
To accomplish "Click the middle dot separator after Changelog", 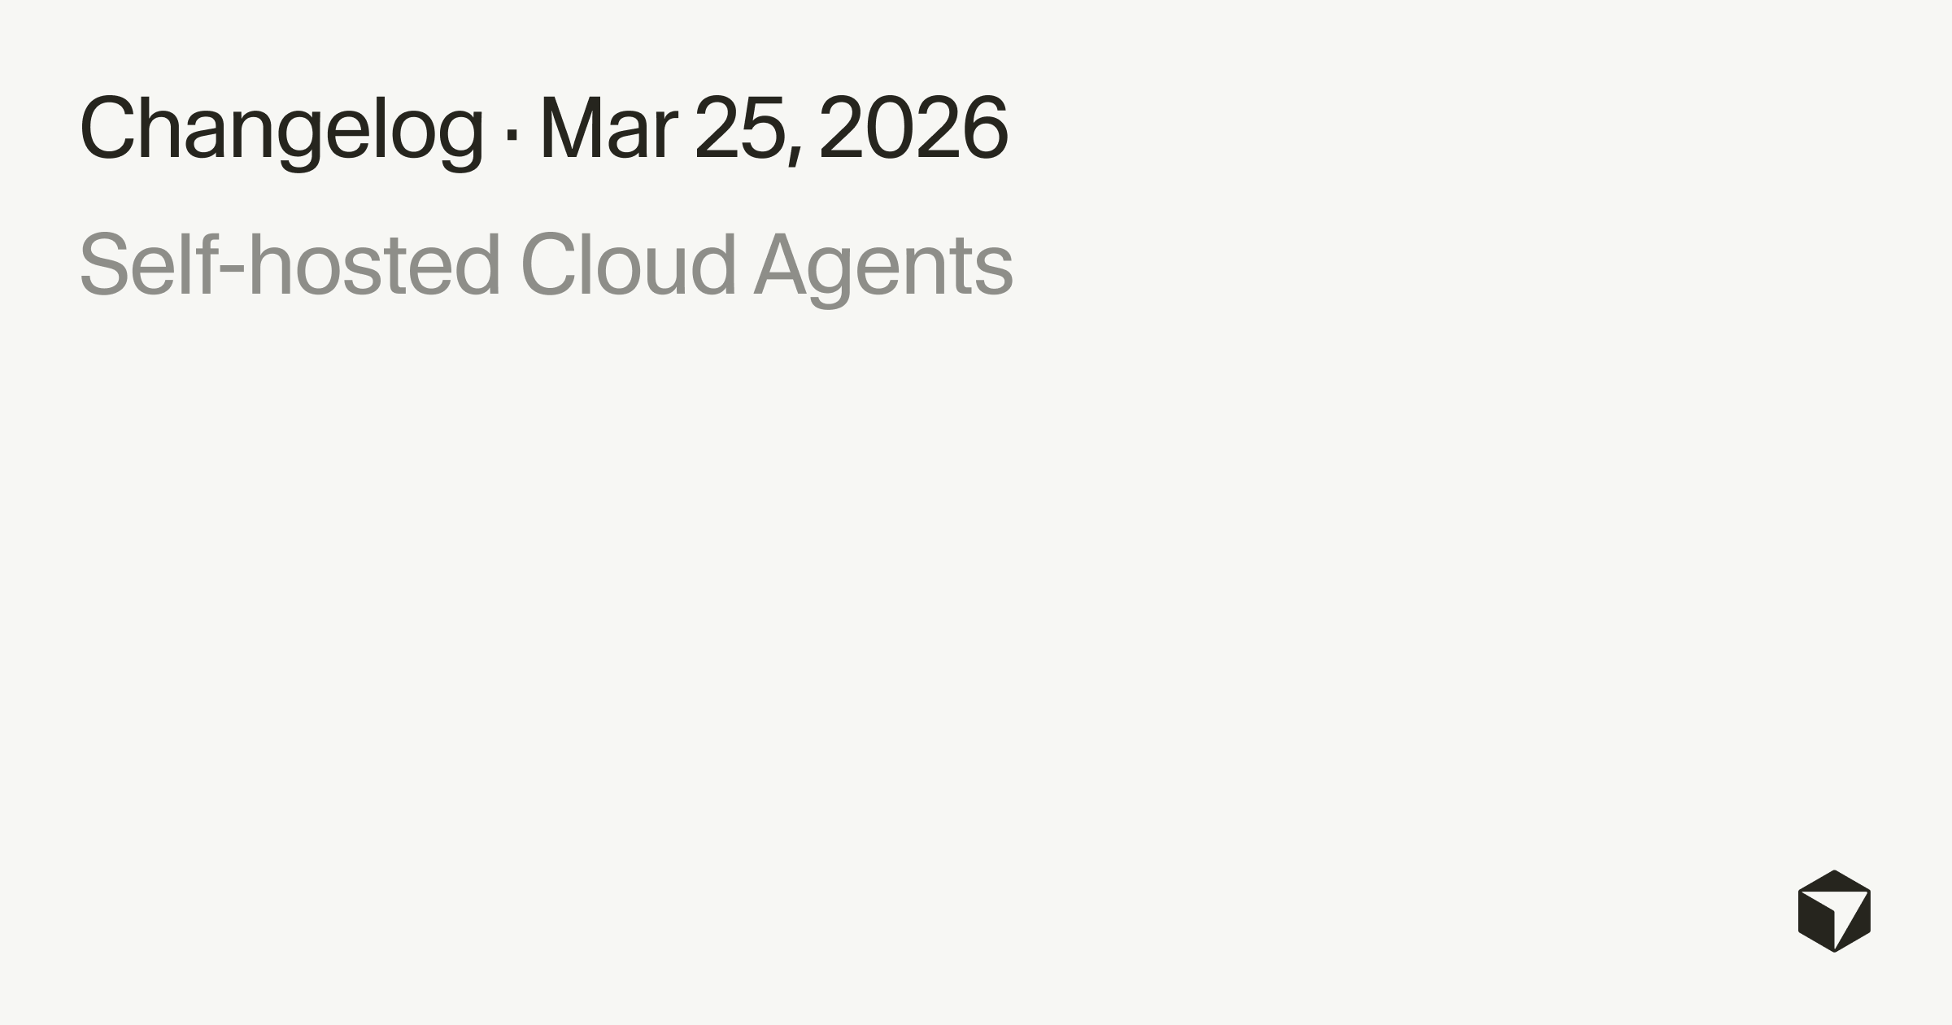I will 512,133.
